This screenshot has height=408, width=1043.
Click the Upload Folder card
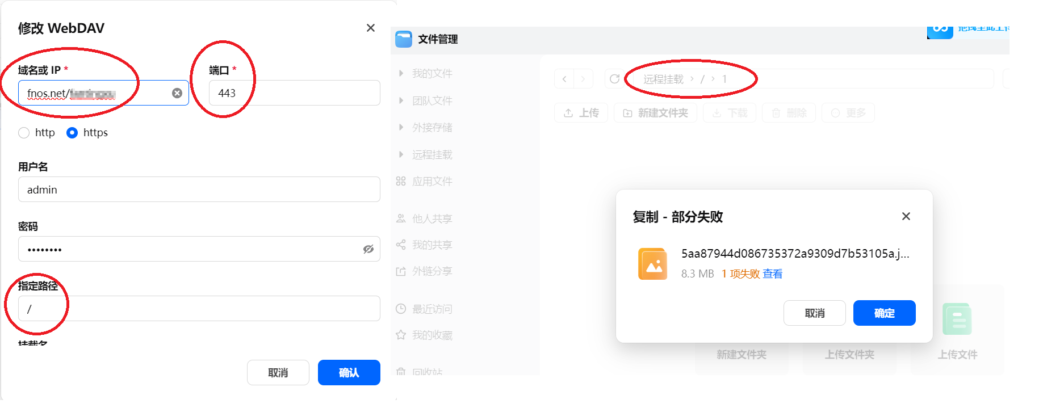(849, 354)
